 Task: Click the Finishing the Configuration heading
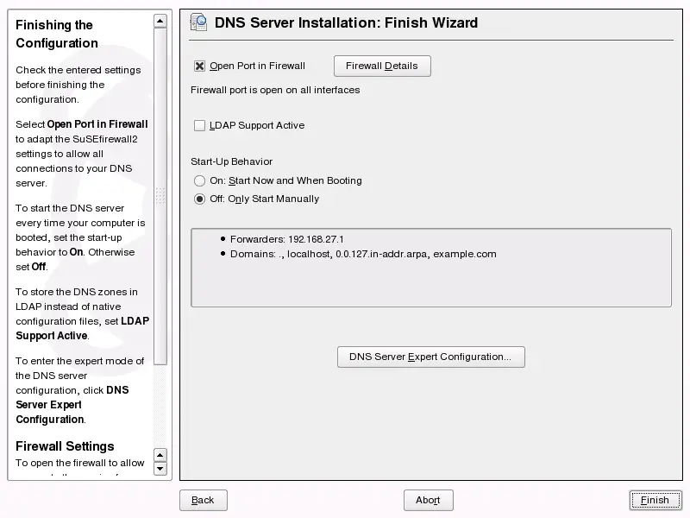coord(53,34)
